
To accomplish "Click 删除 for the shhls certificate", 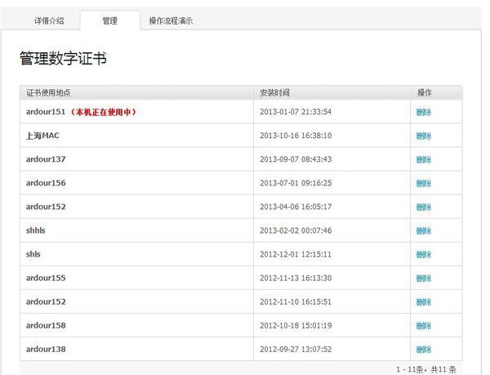I will (x=423, y=230).
